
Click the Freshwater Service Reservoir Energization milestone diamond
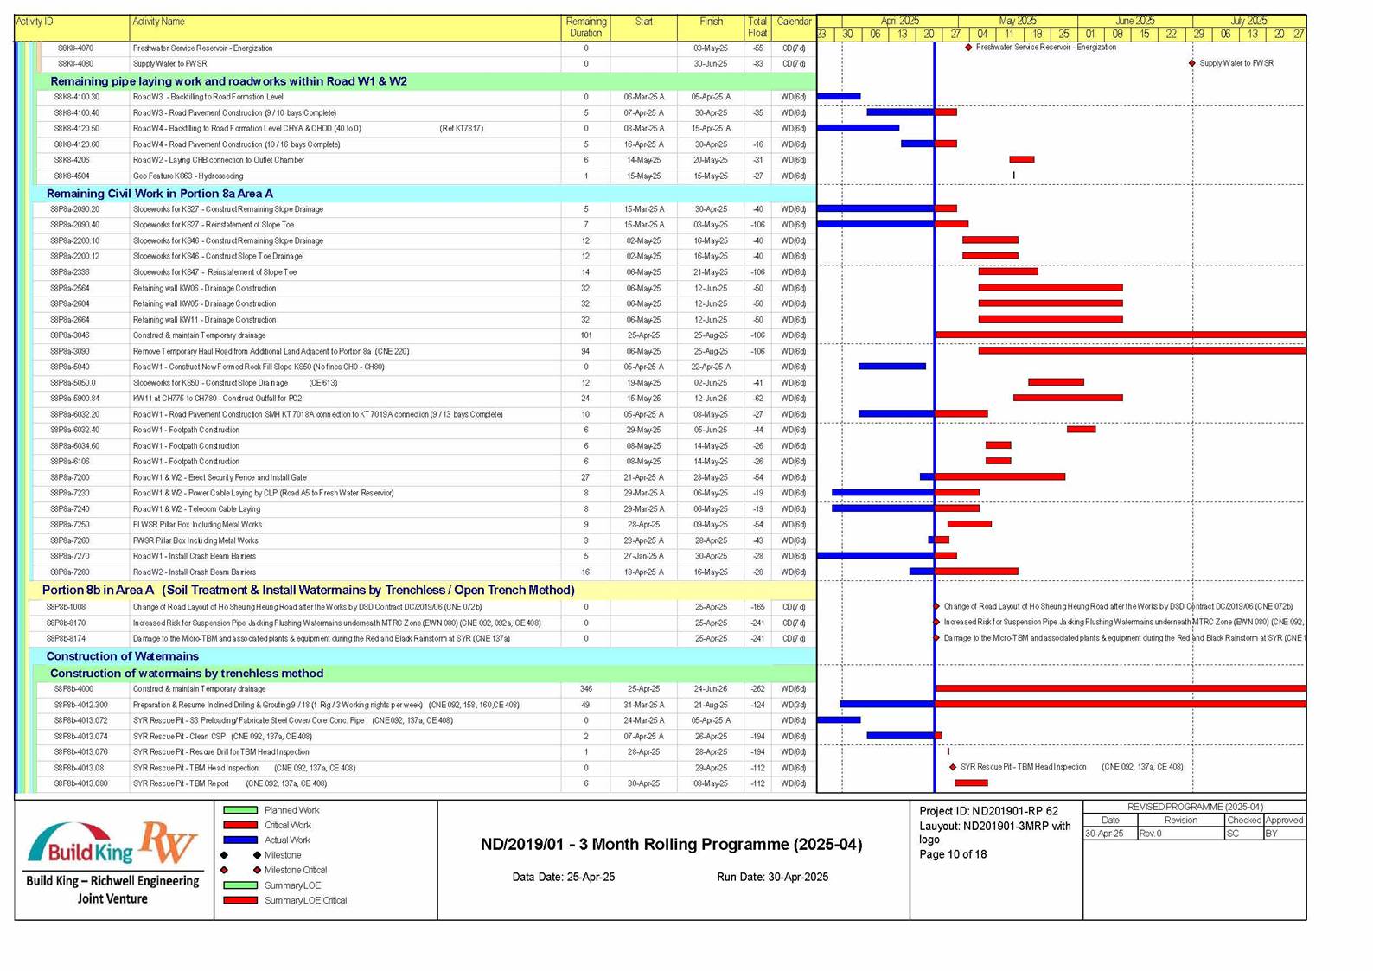pyautogui.click(x=968, y=48)
